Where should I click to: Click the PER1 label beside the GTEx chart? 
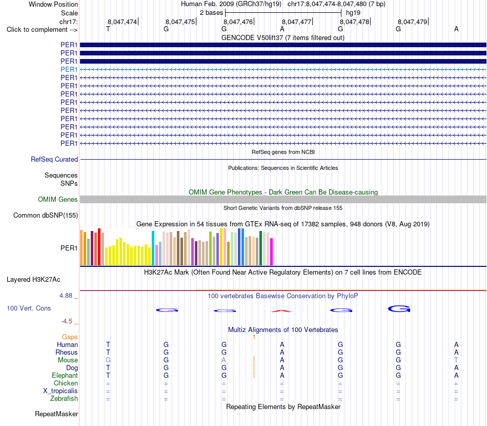pos(69,248)
